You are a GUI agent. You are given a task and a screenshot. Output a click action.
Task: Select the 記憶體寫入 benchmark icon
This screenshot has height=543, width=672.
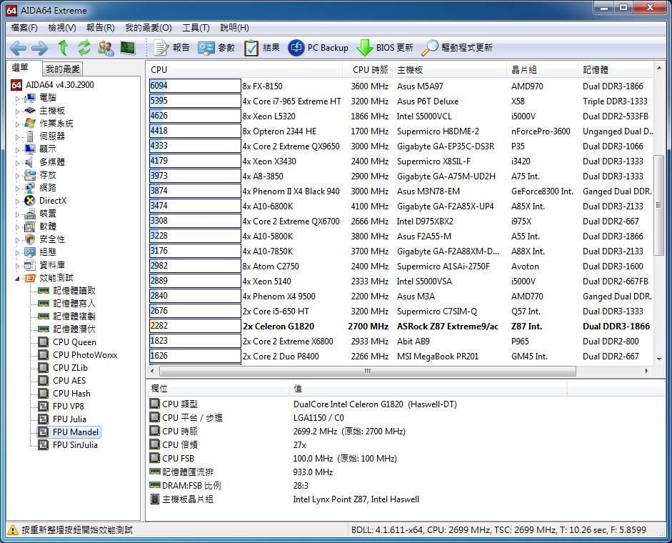(x=44, y=303)
